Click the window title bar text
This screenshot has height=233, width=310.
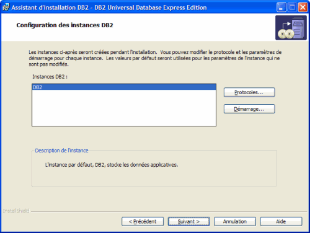pyautogui.click(x=109, y=7)
